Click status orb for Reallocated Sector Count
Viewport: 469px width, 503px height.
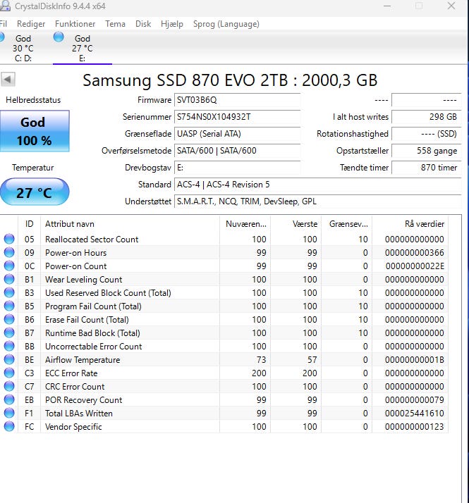[x=9, y=240]
